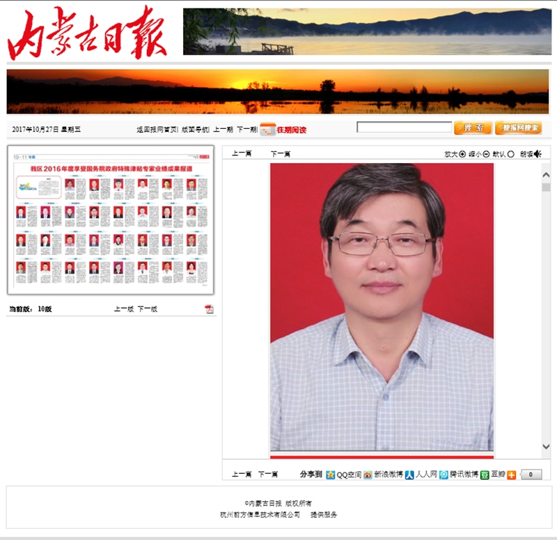Share article via 新浪微博 icon

tap(368, 475)
